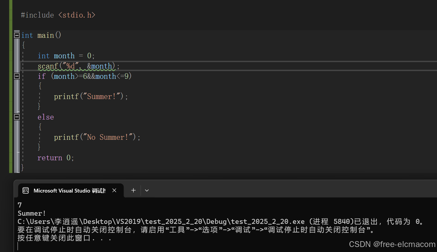The image size is (437, 252).
Task: Select the Summer! output text in console
Action: coord(31,213)
